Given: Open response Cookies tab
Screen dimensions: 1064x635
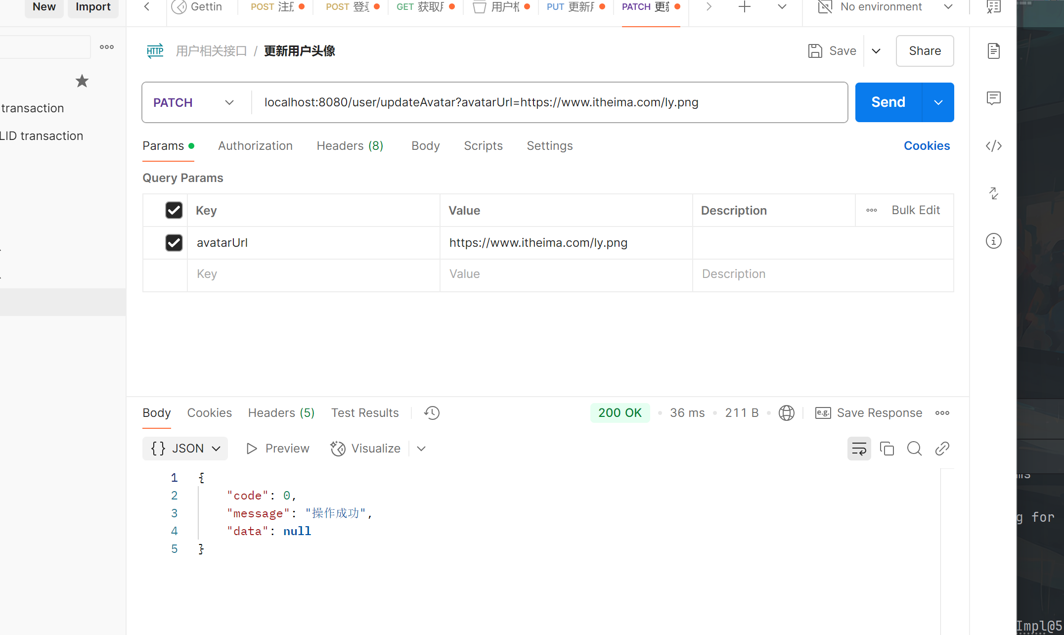Looking at the screenshot, I should tap(209, 413).
